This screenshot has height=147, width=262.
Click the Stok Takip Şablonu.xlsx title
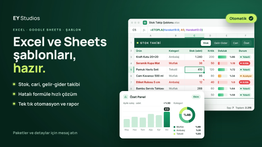pyautogui.click(x=164, y=23)
